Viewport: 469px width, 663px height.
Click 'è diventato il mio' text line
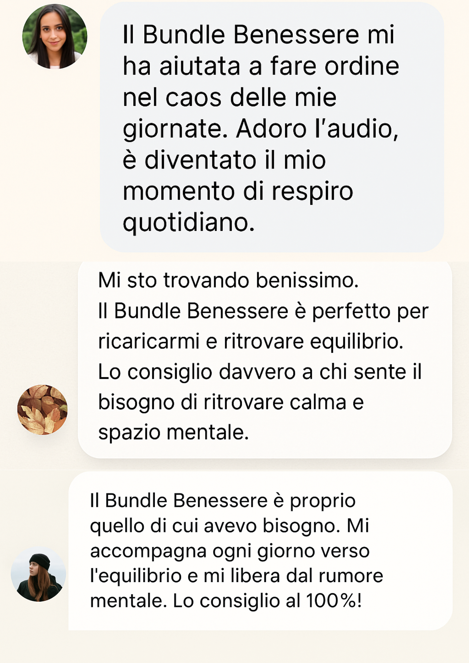pyautogui.click(x=224, y=160)
